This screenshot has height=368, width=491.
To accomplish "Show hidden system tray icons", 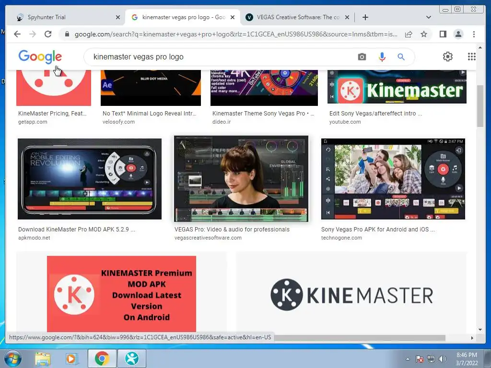I will click(408, 359).
